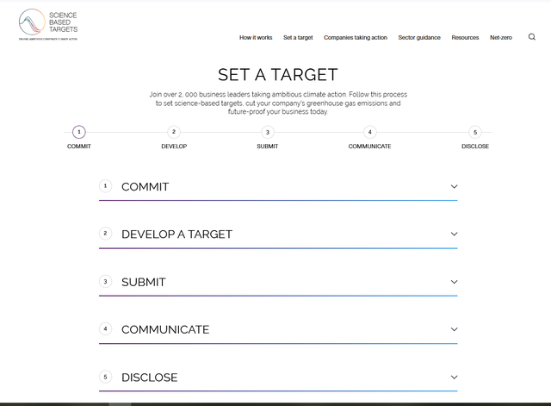Open the How it works menu
The image size is (551, 406).
[256, 38]
